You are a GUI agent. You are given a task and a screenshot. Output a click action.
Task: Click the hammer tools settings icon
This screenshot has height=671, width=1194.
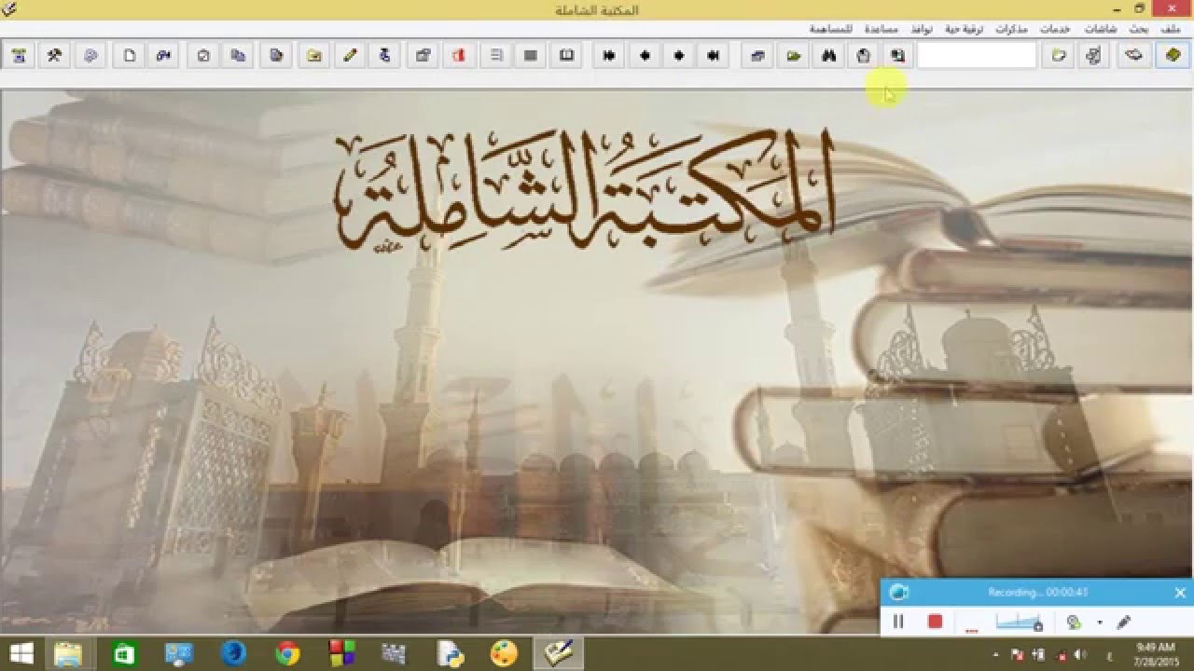[x=54, y=56]
